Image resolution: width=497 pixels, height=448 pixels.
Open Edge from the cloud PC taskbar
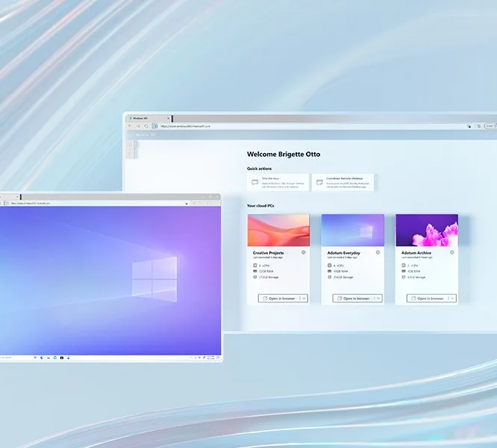42,358
